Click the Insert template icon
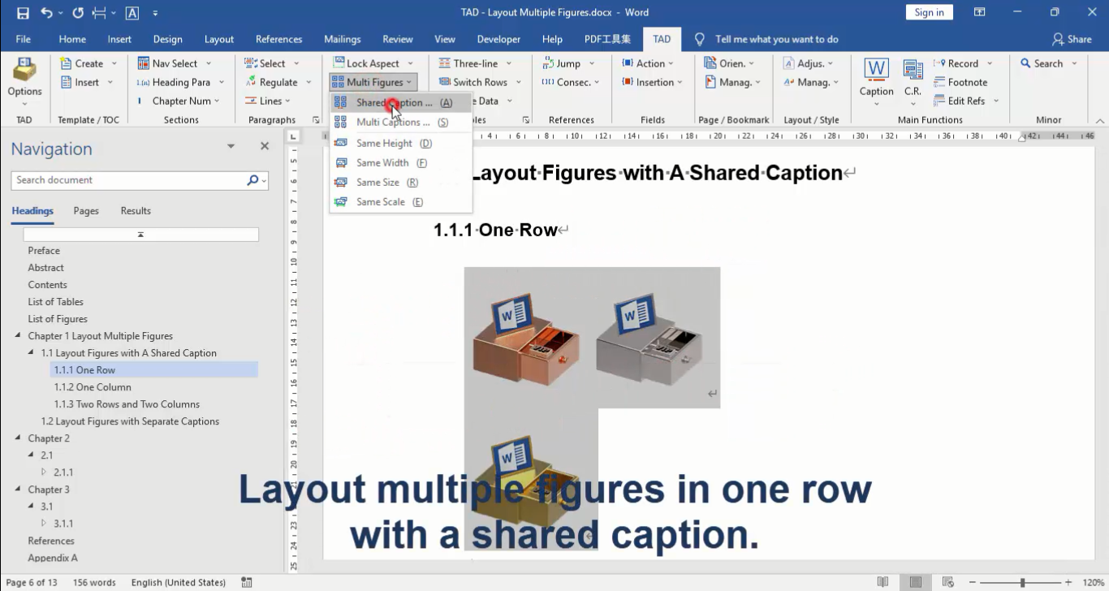 (67, 82)
